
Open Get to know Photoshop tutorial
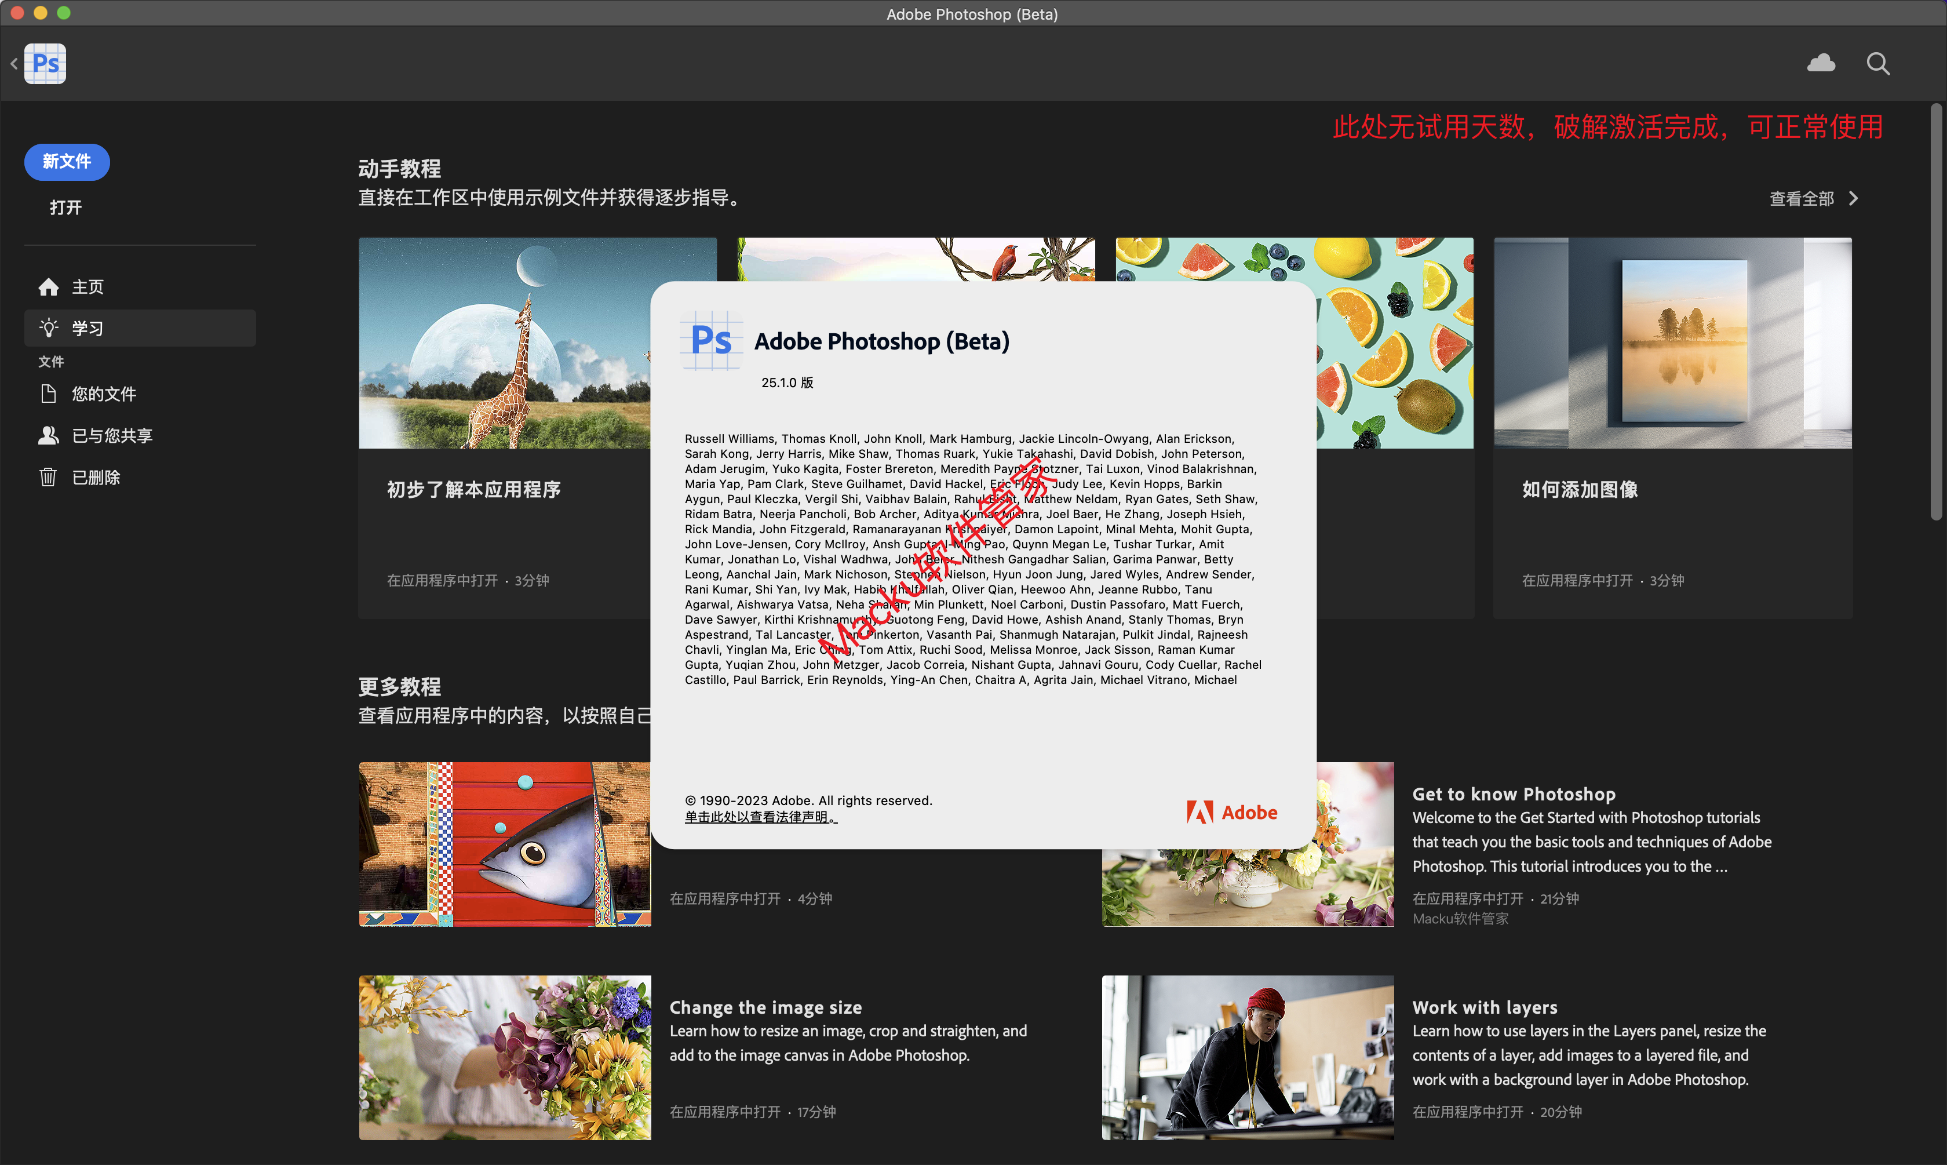[x=1514, y=793]
